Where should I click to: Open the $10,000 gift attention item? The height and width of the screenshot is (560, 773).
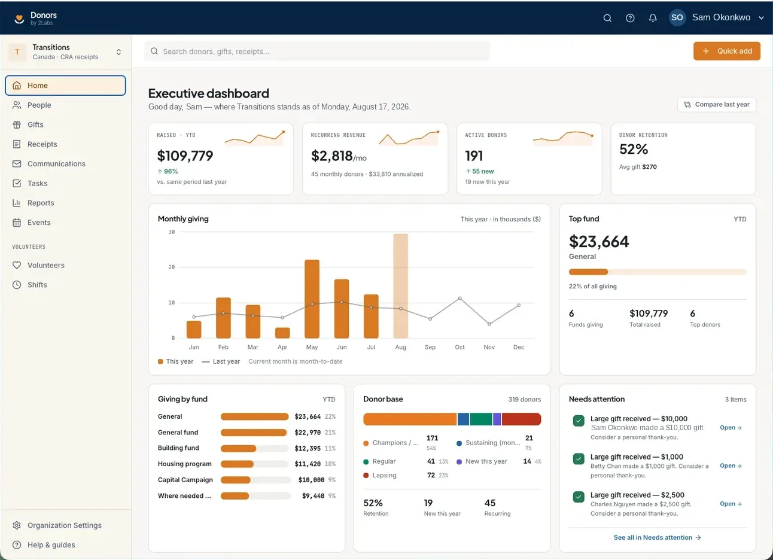pos(731,428)
